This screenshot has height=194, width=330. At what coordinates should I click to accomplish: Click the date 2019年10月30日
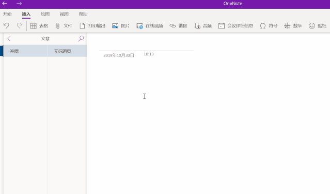(119, 55)
